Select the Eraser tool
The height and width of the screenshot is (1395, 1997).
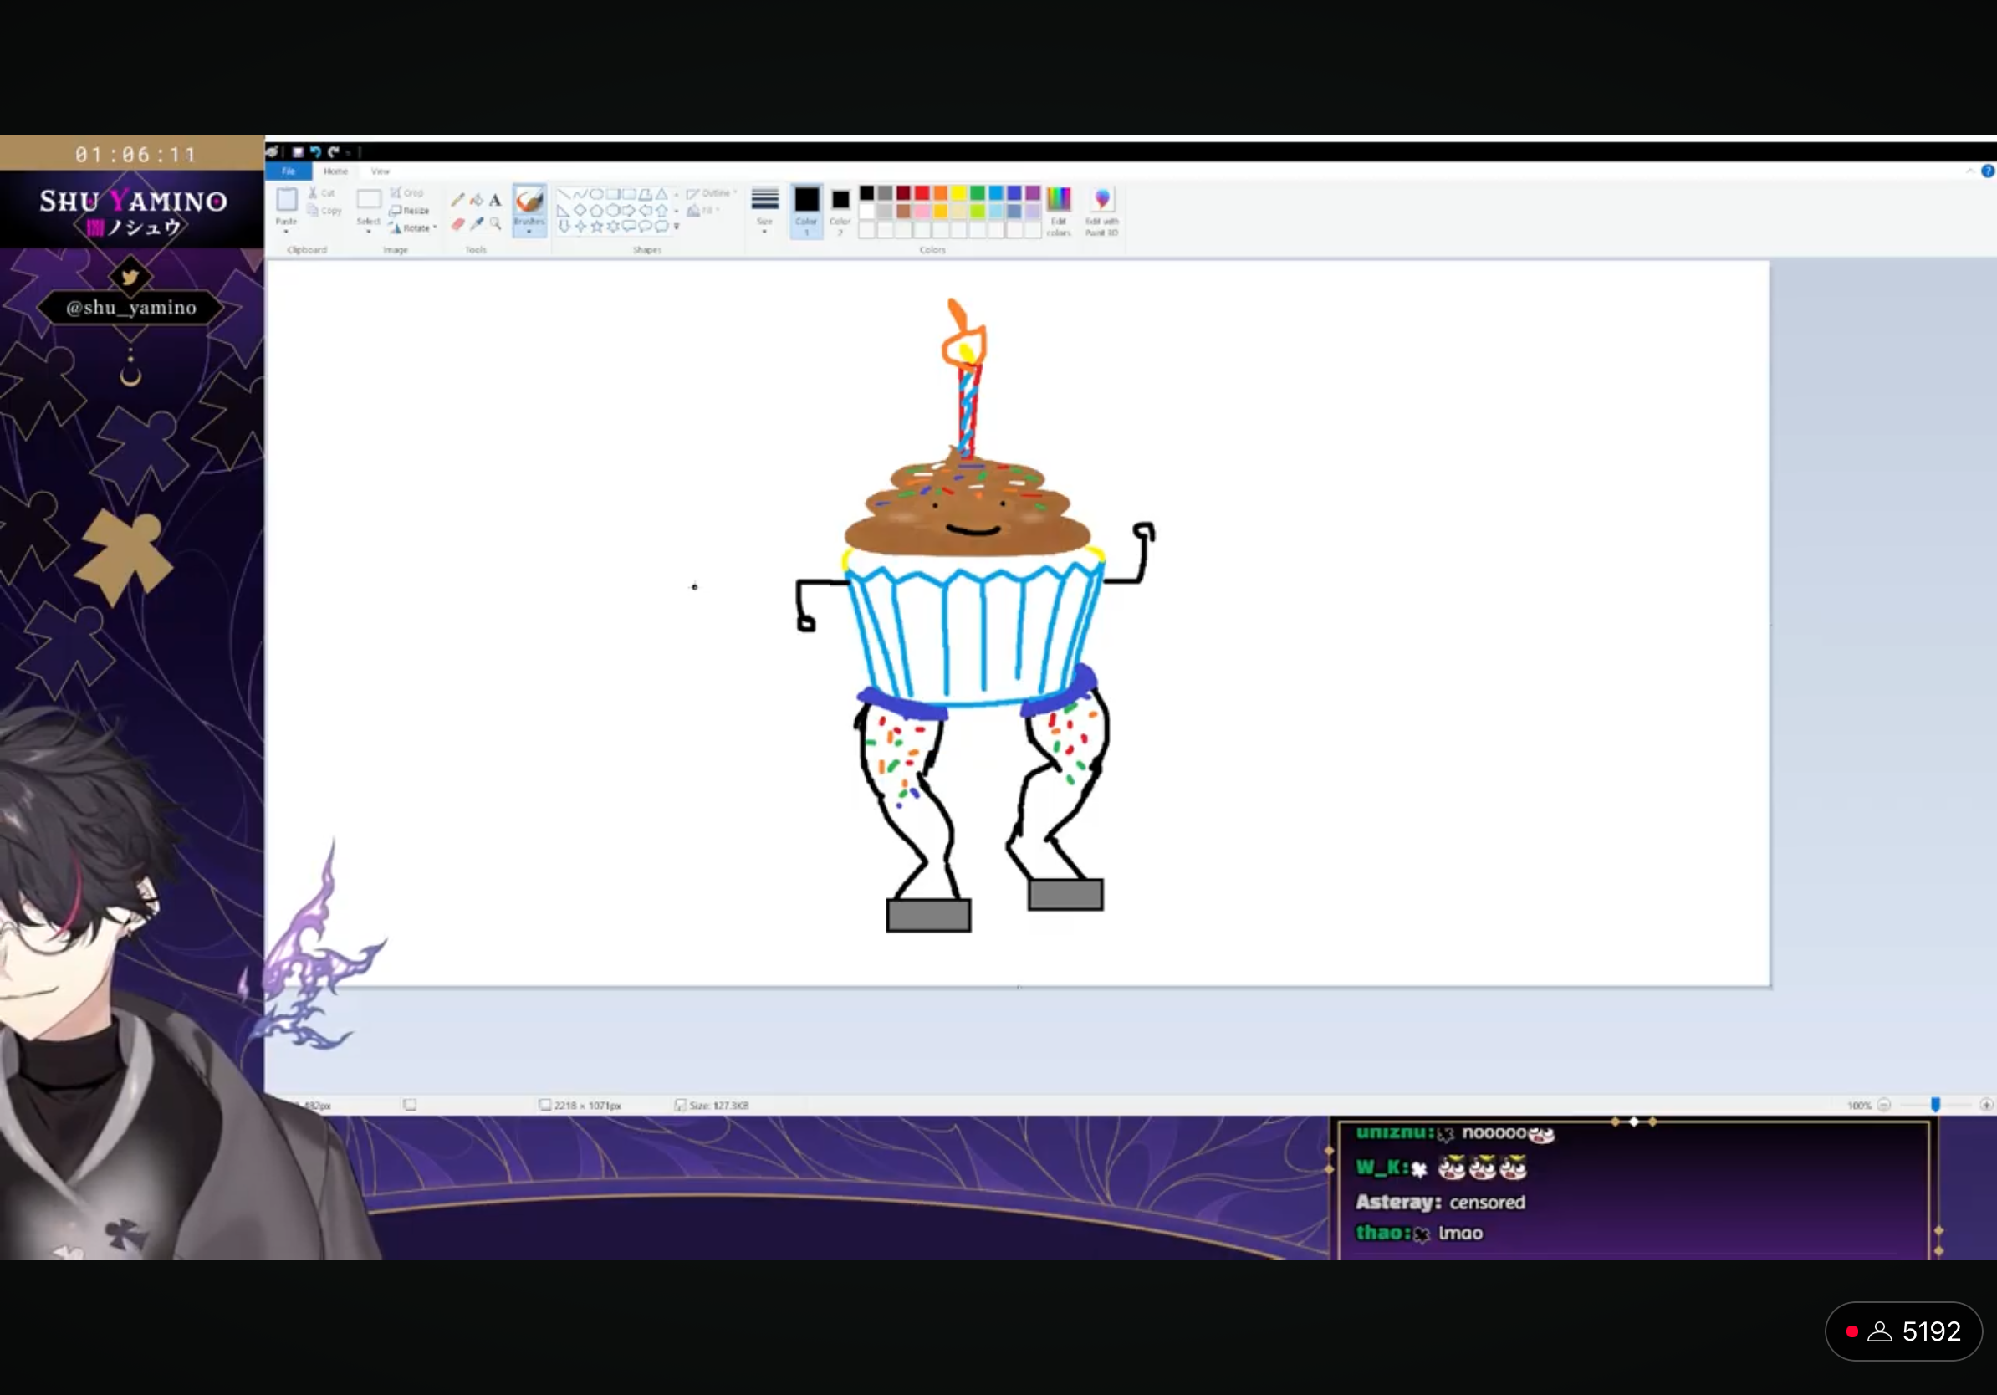pyautogui.click(x=457, y=224)
